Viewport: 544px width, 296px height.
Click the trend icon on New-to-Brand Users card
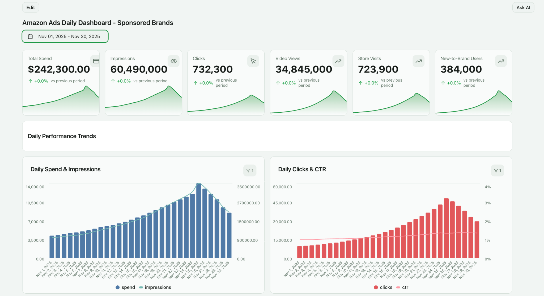coord(501,61)
